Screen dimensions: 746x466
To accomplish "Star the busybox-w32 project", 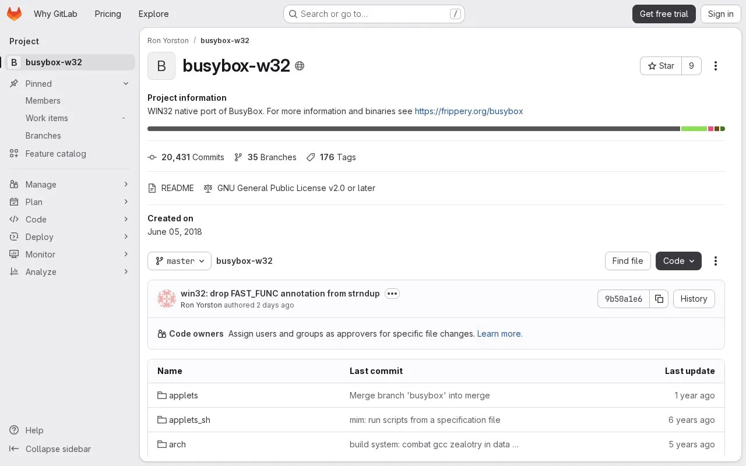I will [661, 66].
